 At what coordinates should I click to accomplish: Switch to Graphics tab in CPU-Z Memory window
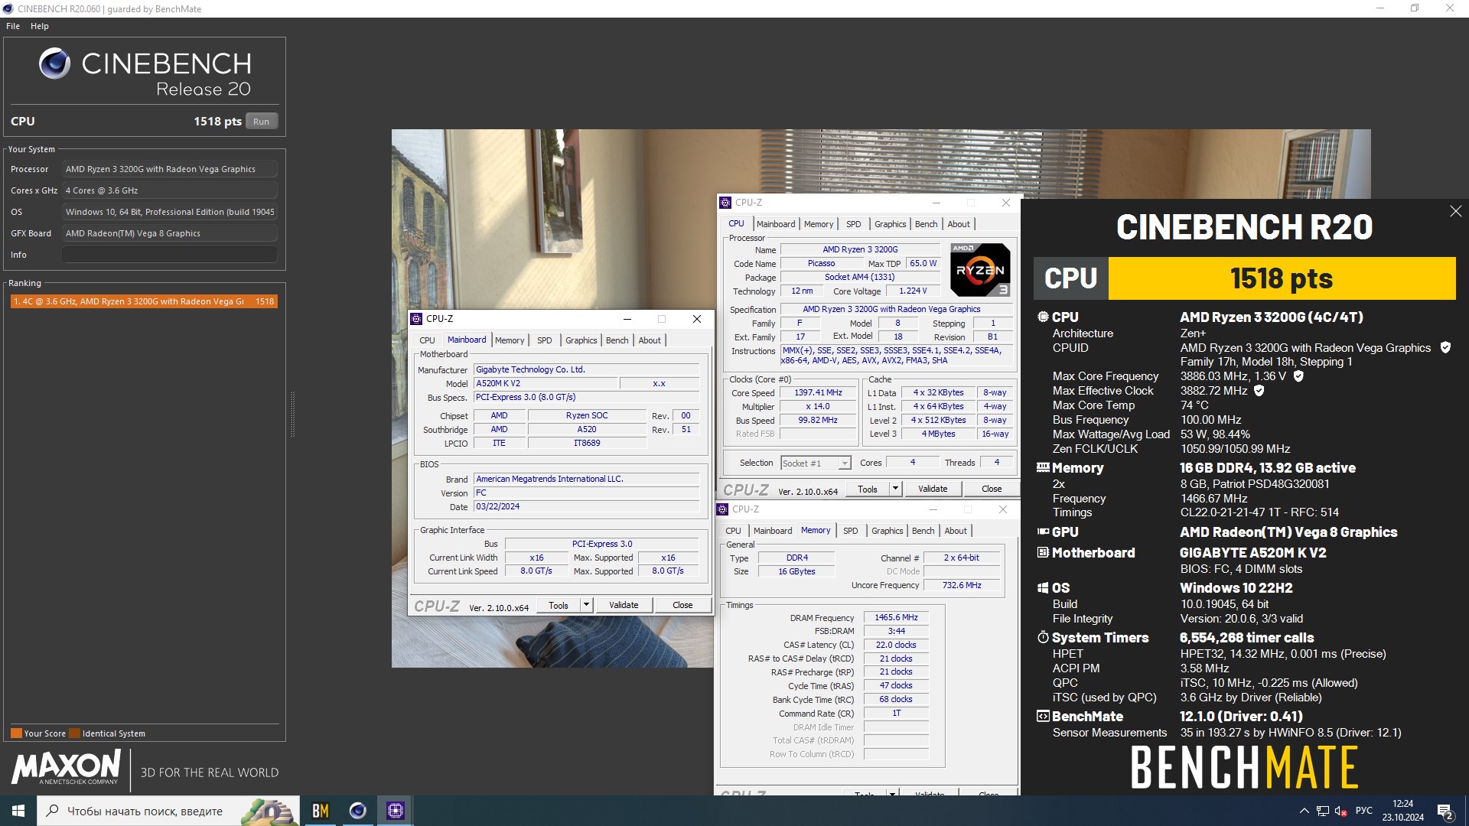pos(888,531)
